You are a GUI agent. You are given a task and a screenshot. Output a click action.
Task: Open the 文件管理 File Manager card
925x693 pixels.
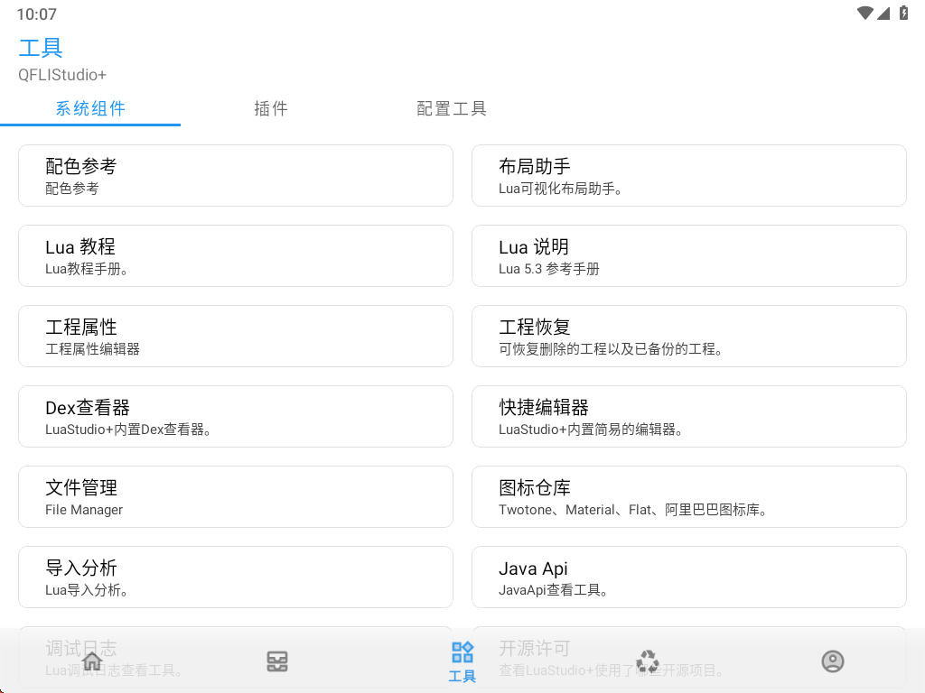pyautogui.click(x=236, y=497)
